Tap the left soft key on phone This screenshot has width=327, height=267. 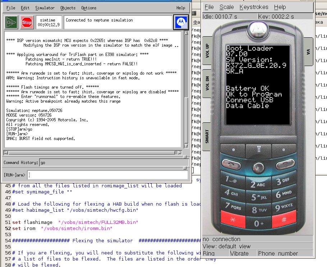coord(233,150)
